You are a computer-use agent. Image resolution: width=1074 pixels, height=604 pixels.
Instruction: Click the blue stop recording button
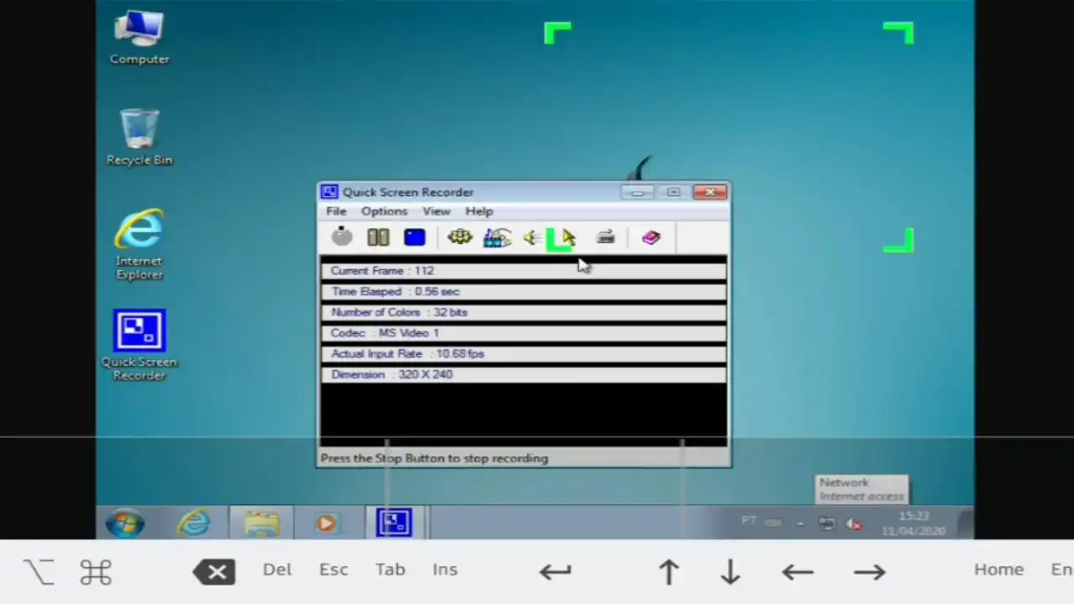(414, 237)
